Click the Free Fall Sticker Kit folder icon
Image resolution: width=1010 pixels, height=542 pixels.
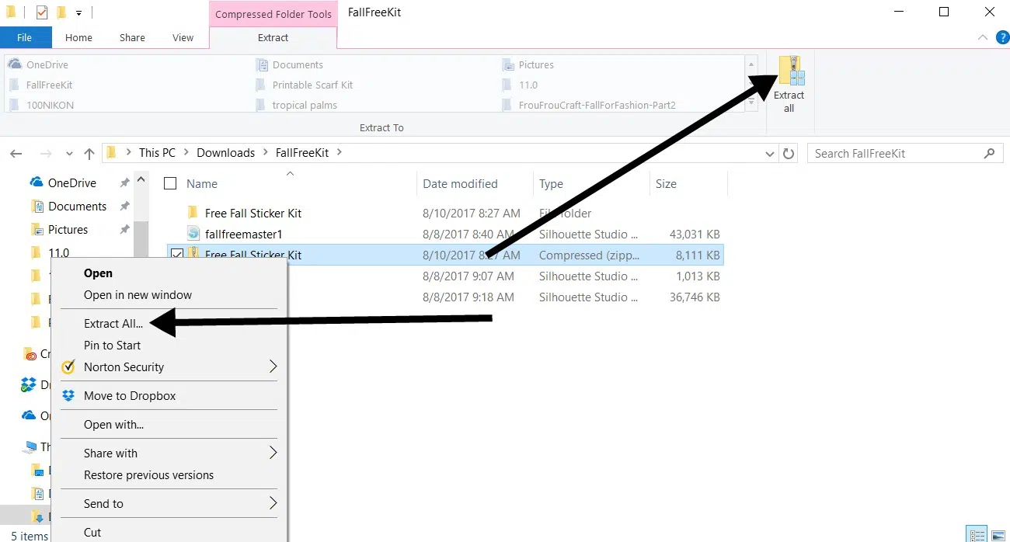click(193, 213)
